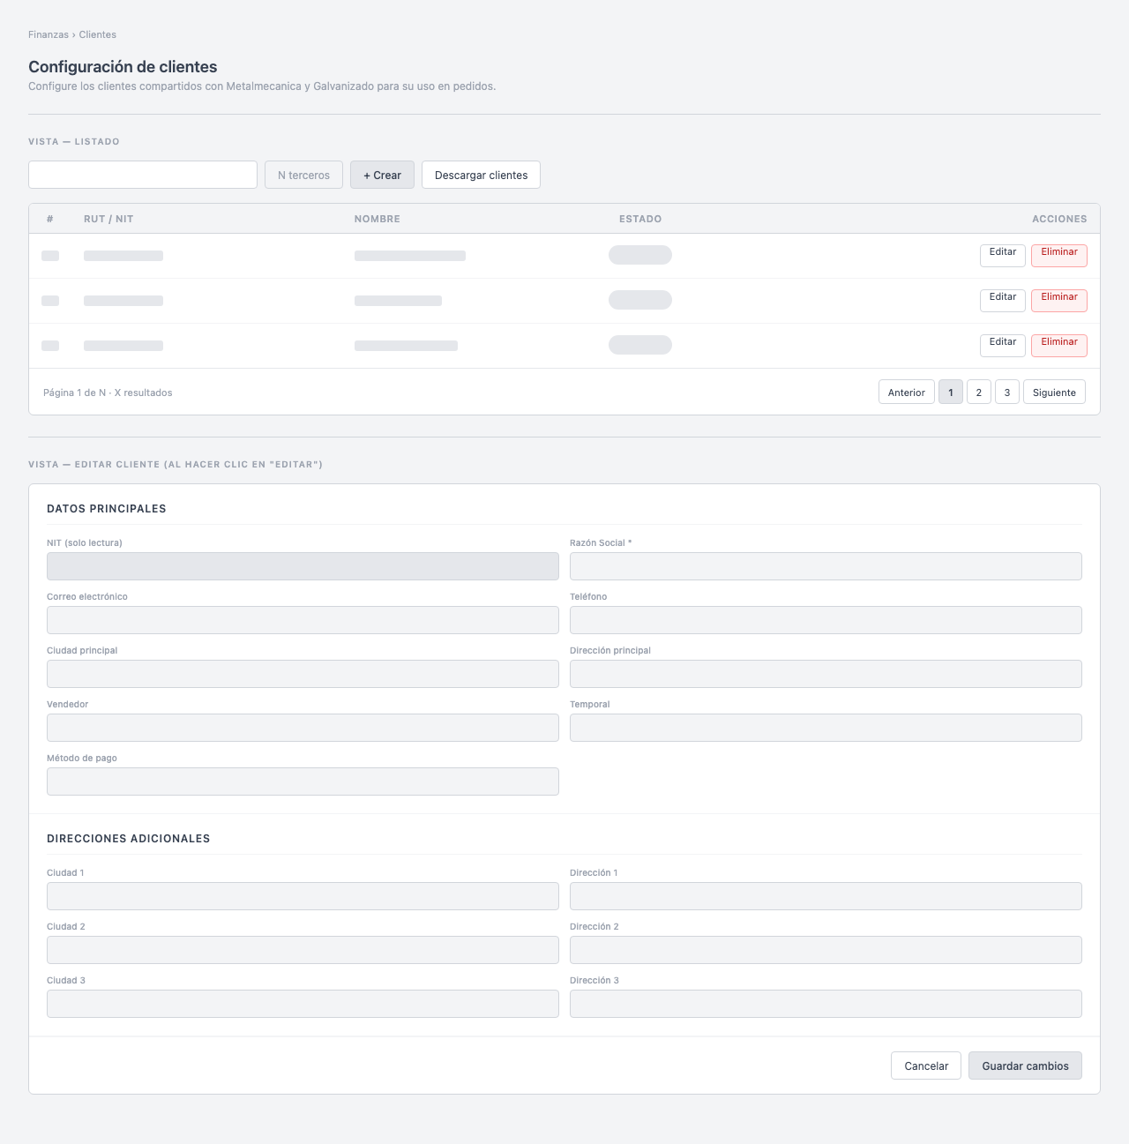1129x1144 pixels.
Task: Go to page 2 of results
Action: 978,392
